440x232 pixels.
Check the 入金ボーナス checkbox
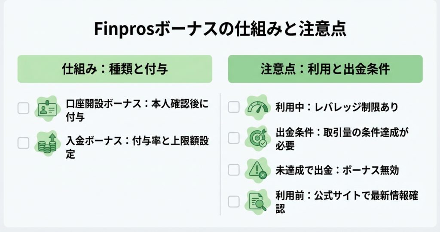[23, 143]
